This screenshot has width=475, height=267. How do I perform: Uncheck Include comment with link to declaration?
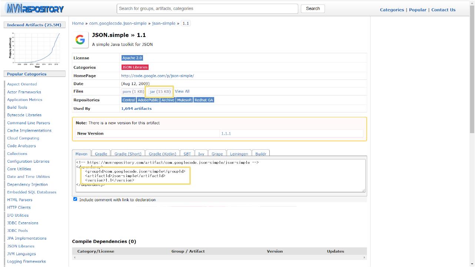75,199
